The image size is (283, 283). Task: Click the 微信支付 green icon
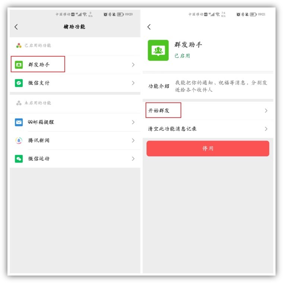(x=19, y=83)
